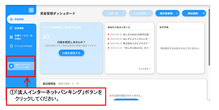Click 現在表示するお知らせはございません text

180,48
